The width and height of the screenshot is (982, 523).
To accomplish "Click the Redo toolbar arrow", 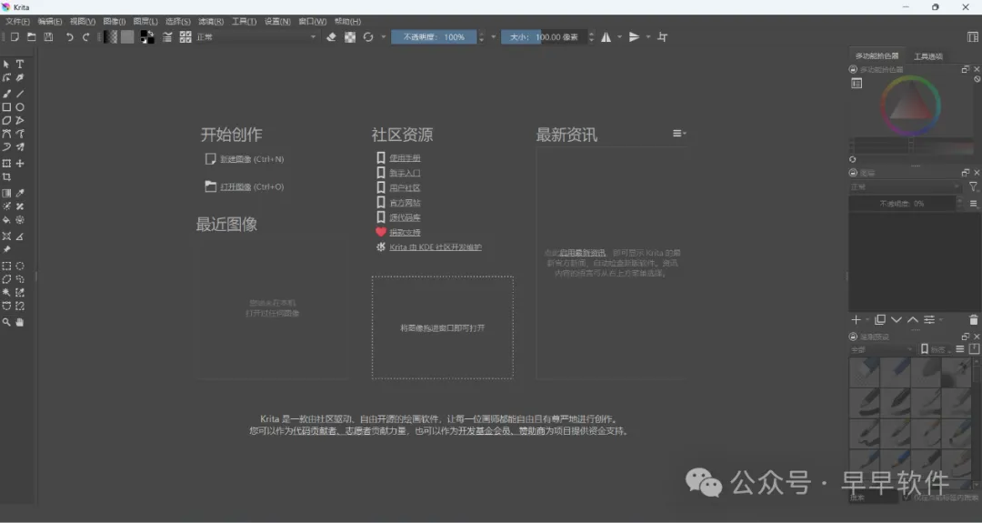I will pos(85,37).
